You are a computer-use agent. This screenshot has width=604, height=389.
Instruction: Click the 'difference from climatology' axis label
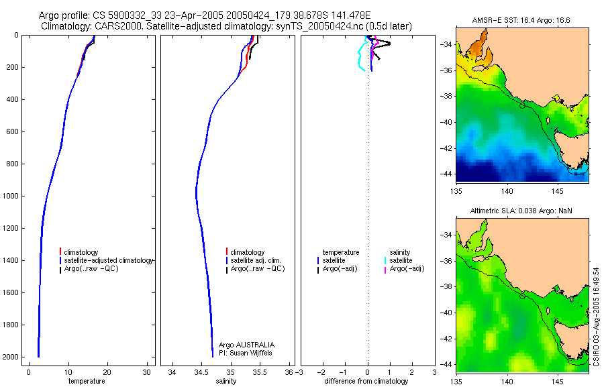coord(366,381)
